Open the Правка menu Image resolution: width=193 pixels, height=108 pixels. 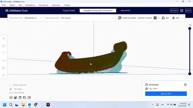coord(12,5)
